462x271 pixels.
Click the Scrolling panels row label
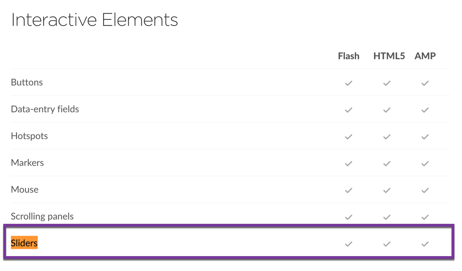(42, 216)
